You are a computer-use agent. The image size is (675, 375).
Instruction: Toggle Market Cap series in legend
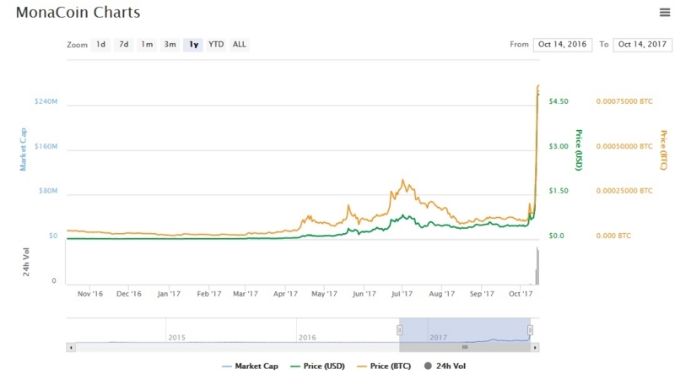pyautogui.click(x=250, y=366)
